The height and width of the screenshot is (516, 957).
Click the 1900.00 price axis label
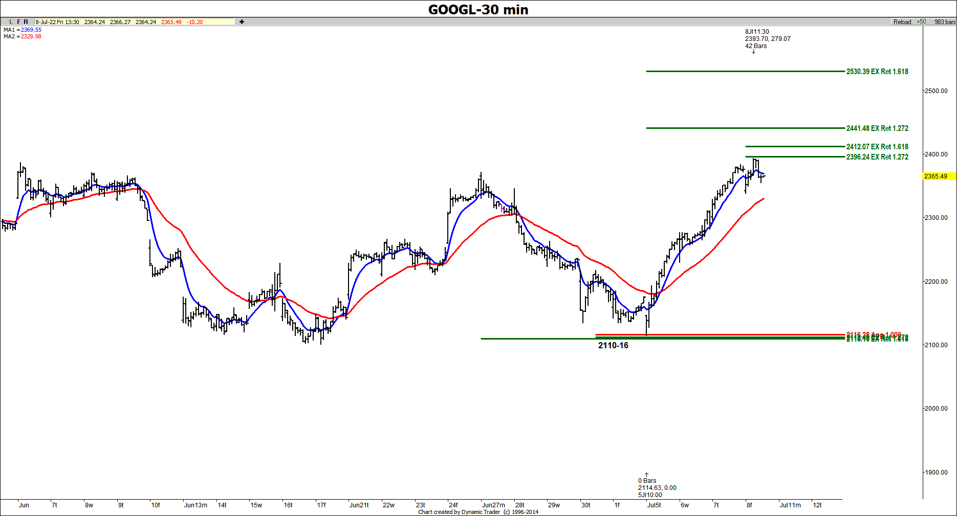[936, 473]
